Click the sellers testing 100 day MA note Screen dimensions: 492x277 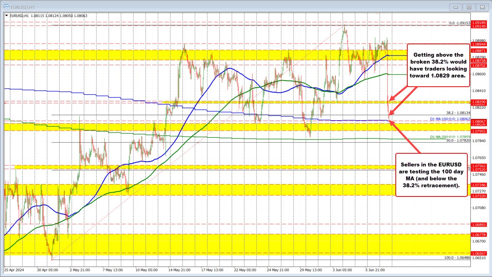tap(431, 175)
